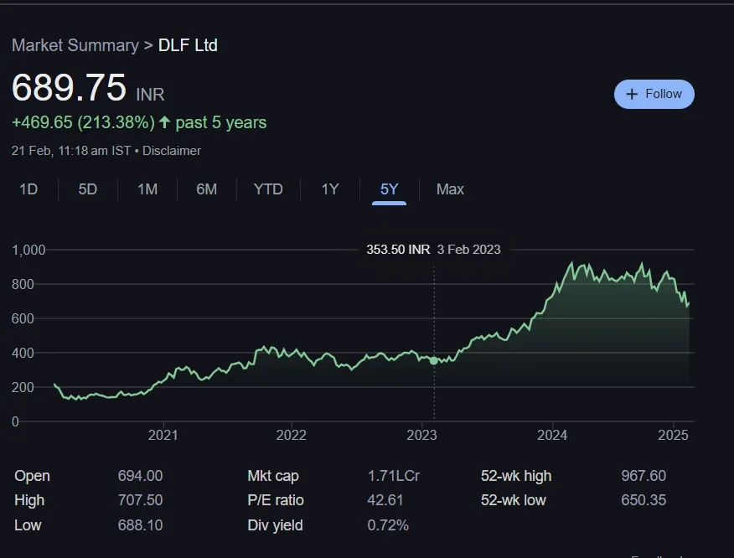
Task: Switch to the 1M range tab
Action: point(147,189)
